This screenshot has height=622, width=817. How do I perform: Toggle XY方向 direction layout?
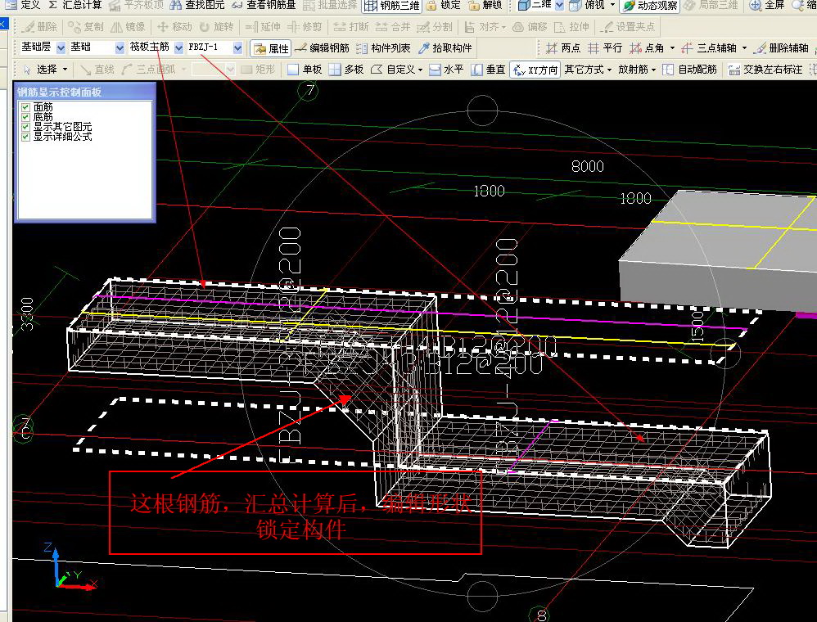coord(535,70)
